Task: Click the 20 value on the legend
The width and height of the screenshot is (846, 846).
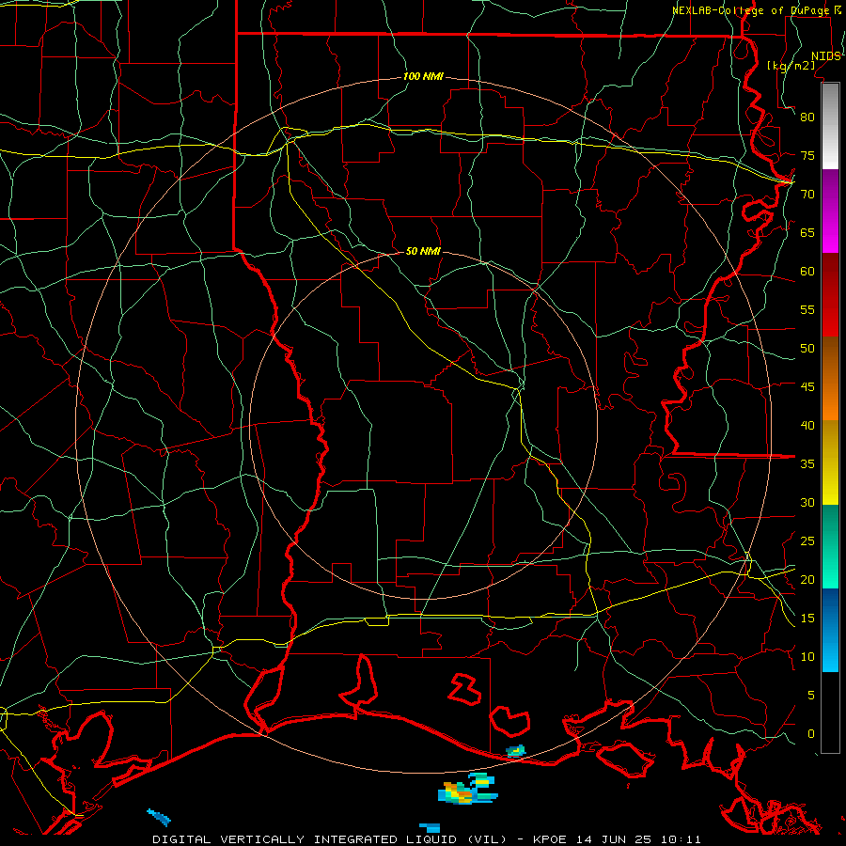Action: click(807, 579)
